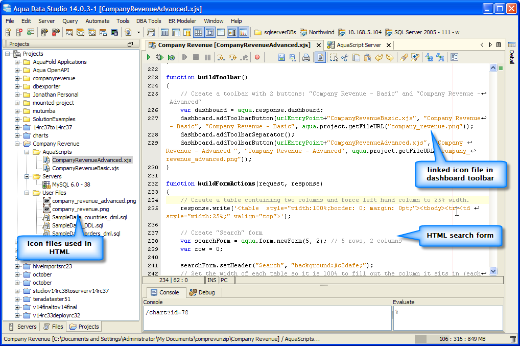Close the AquaScript Server tab
This screenshot has height=346, width=520.
[x=389, y=45]
